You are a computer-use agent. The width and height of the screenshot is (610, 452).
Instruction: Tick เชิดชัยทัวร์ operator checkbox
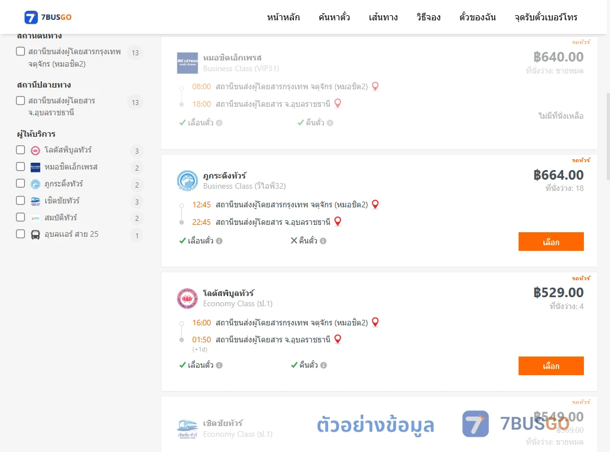(21, 201)
